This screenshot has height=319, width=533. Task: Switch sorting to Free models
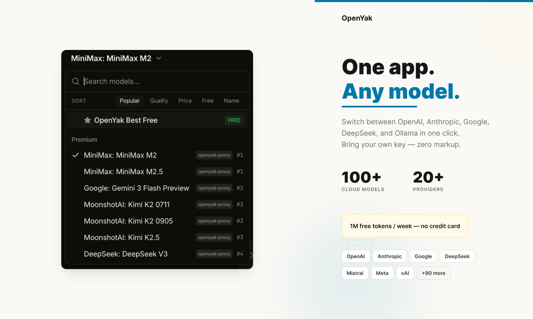tap(208, 101)
